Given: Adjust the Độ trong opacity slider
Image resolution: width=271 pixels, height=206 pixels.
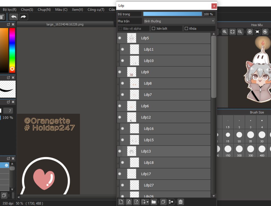Looking at the screenshot, I should pos(173,14).
